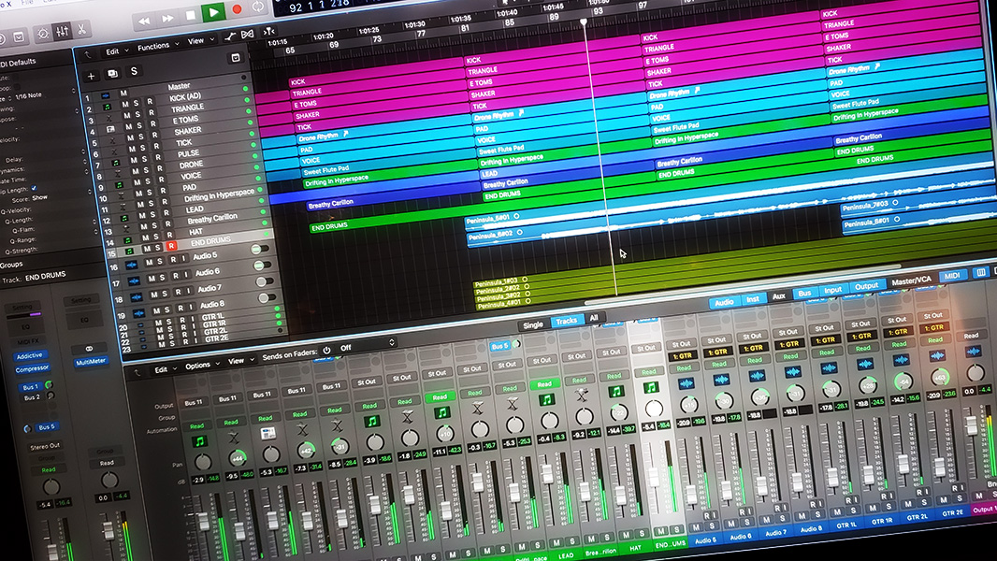This screenshot has height=561, width=997.
Task: Click the automation curve icon in tracks menu bar
Action: 229,36
